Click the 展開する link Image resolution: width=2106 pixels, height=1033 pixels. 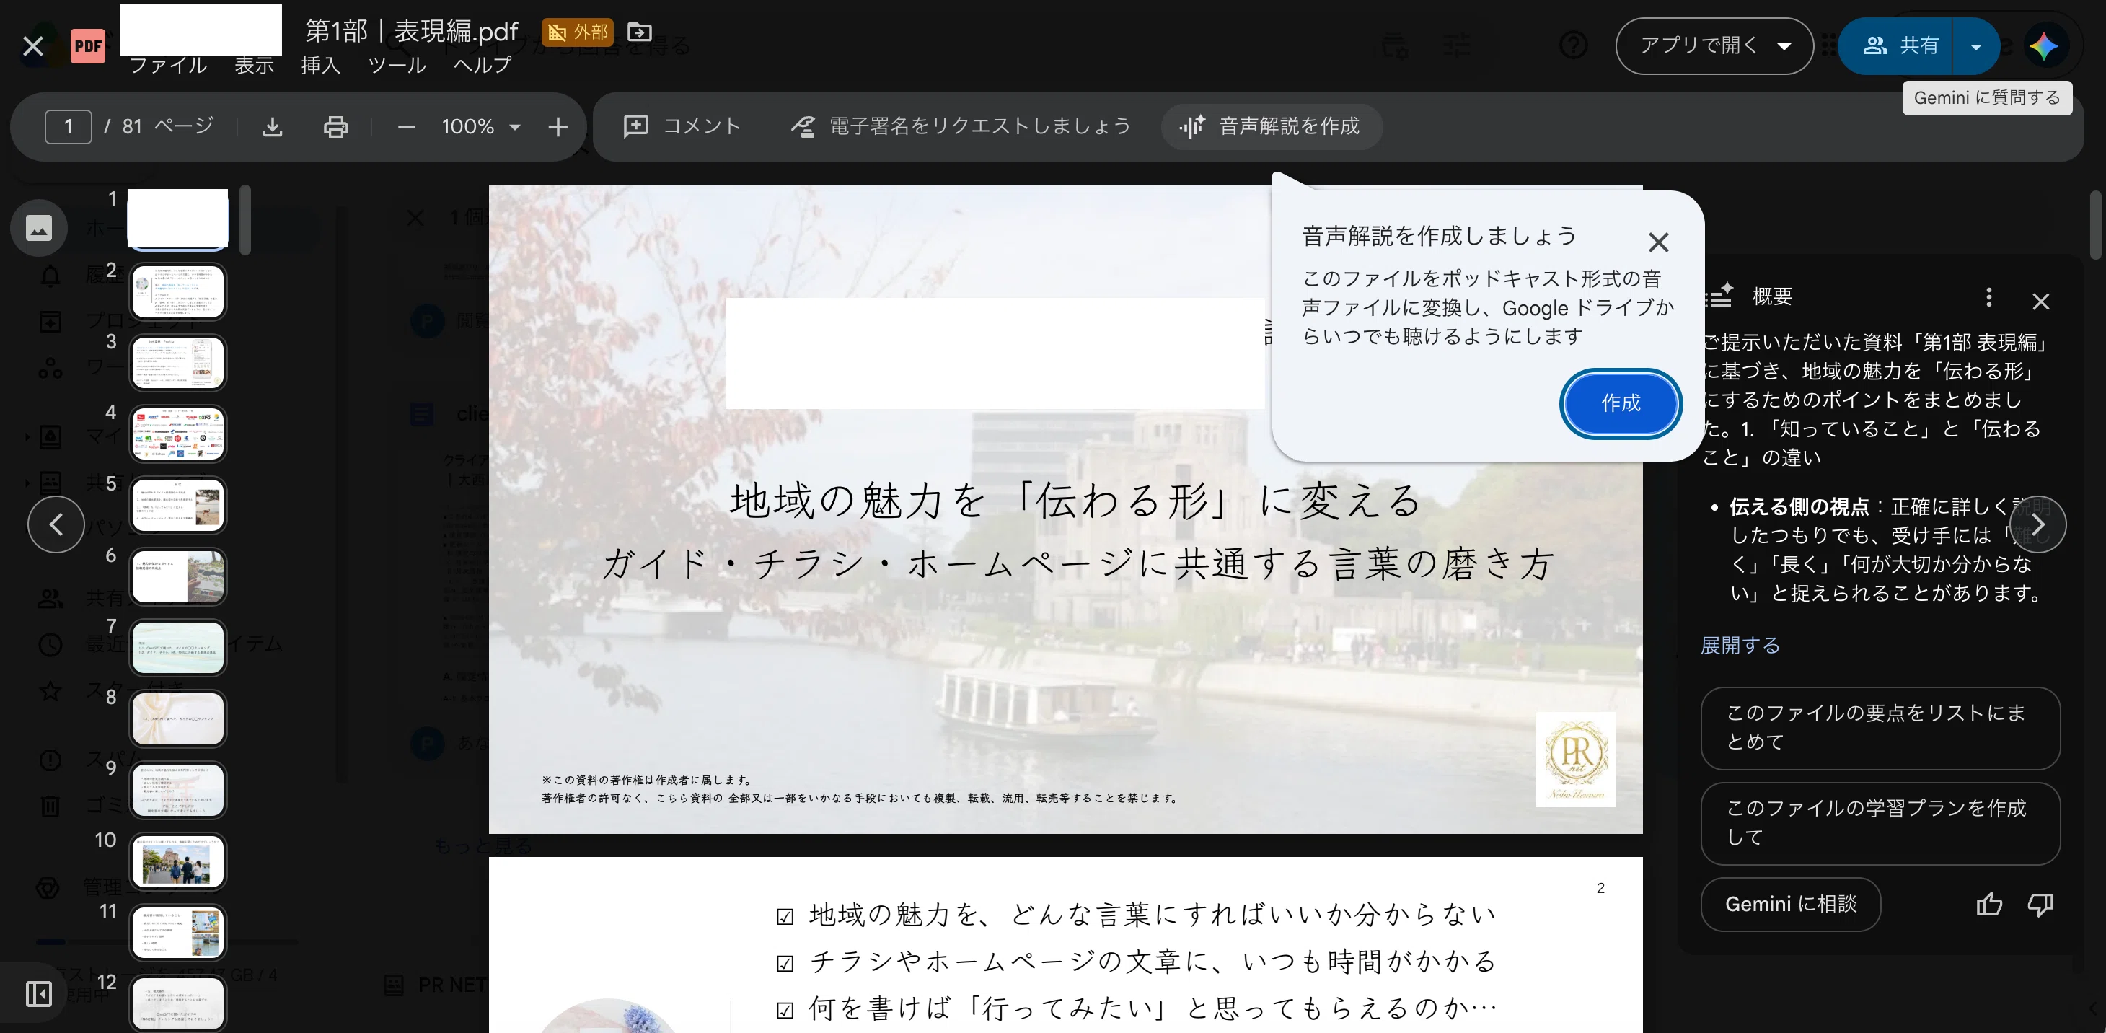pos(1740,646)
